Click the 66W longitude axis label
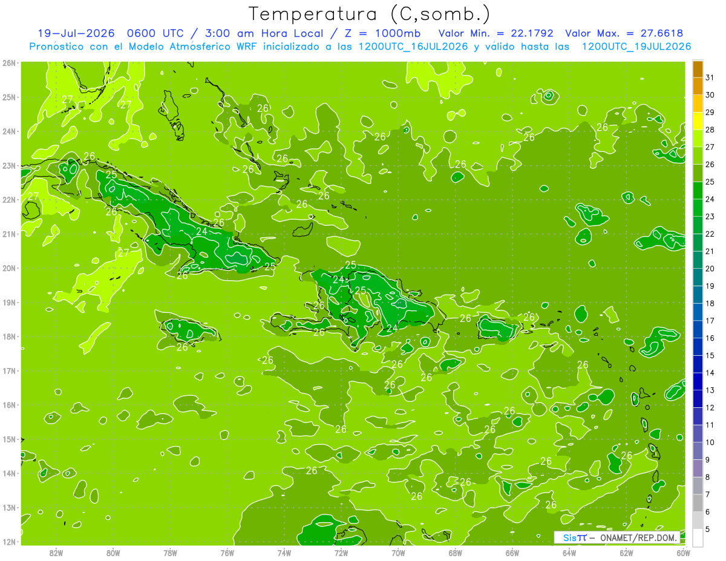 512,553
